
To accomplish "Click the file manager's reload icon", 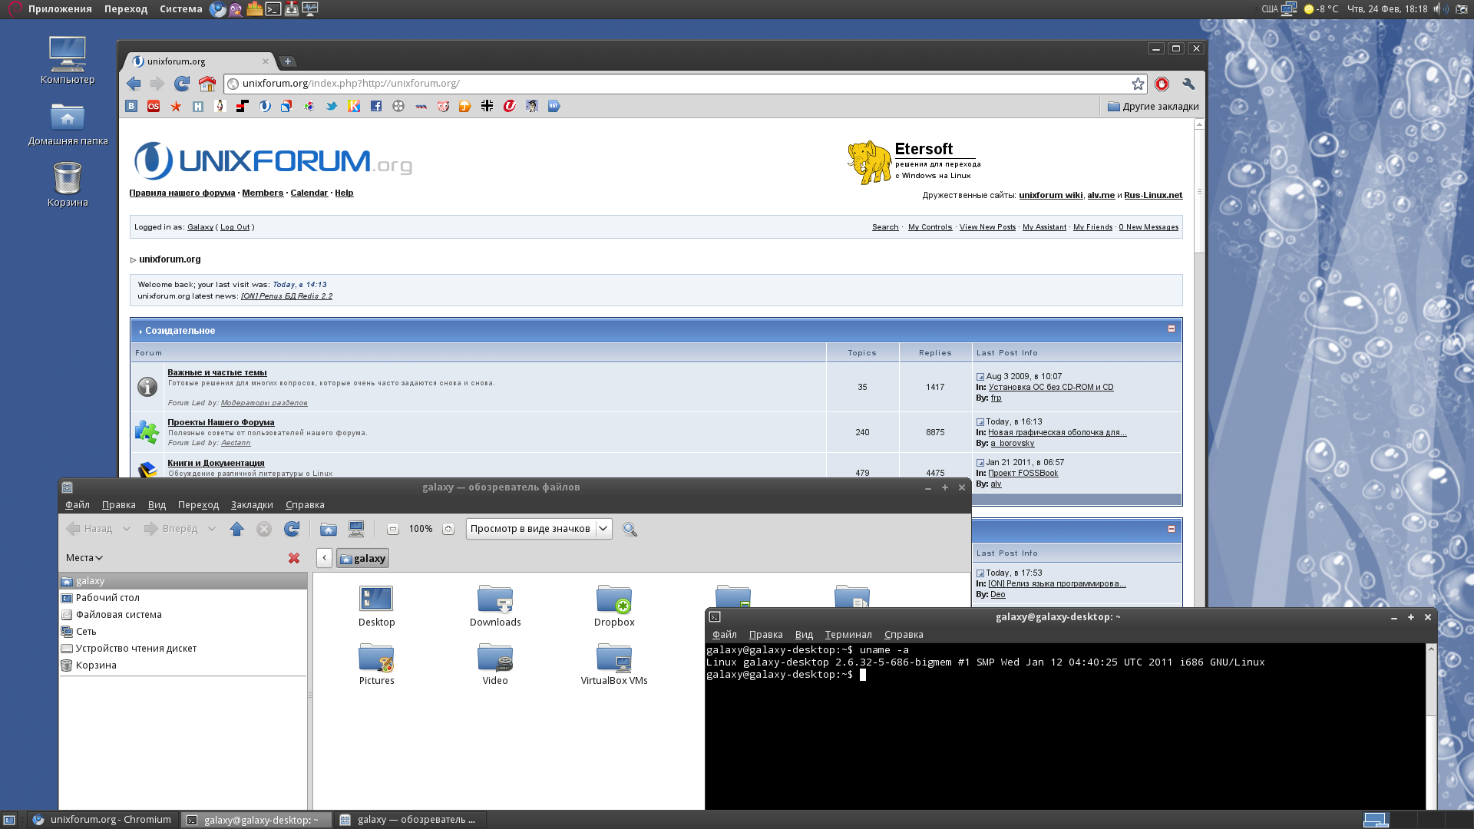I will [292, 529].
